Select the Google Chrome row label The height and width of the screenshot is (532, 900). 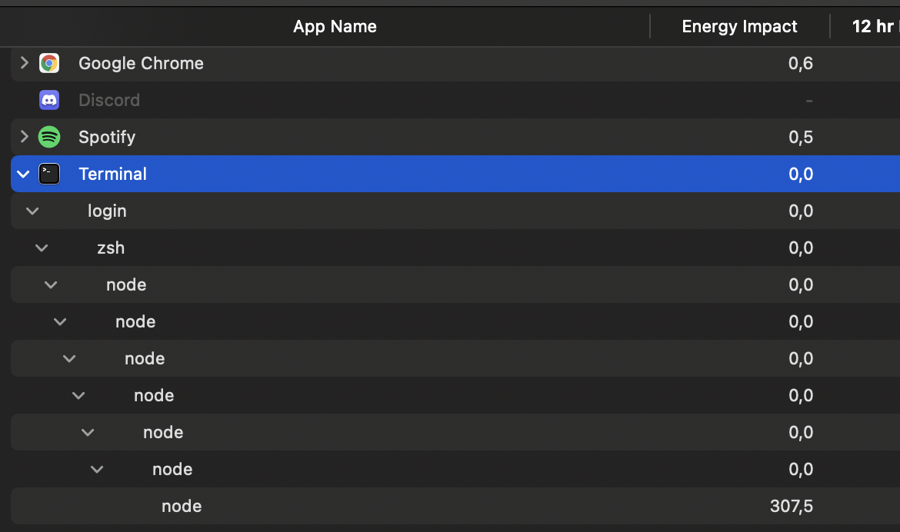click(x=141, y=63)
